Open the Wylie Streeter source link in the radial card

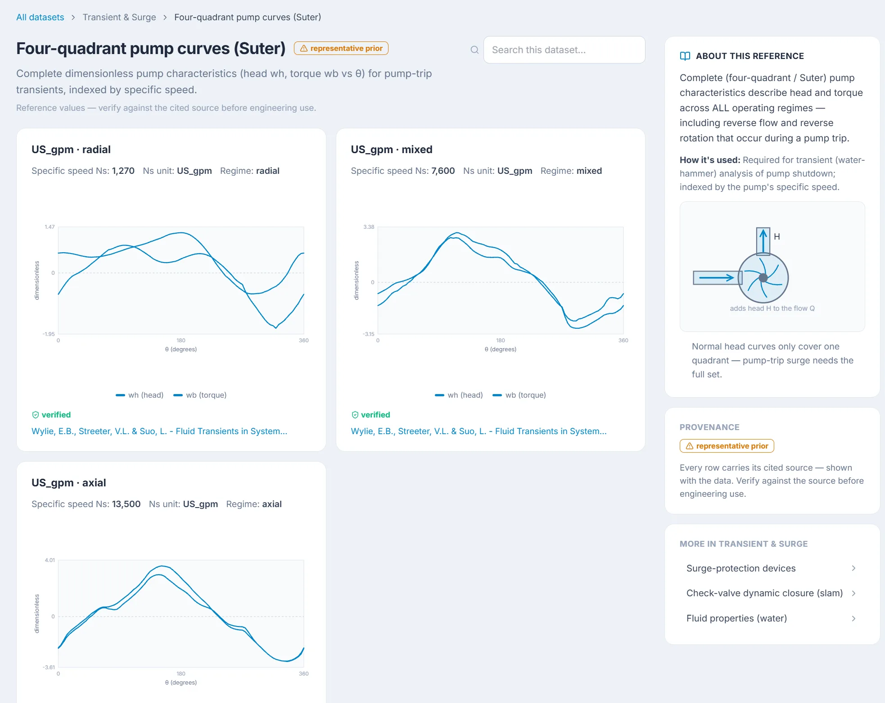point(159,431)
